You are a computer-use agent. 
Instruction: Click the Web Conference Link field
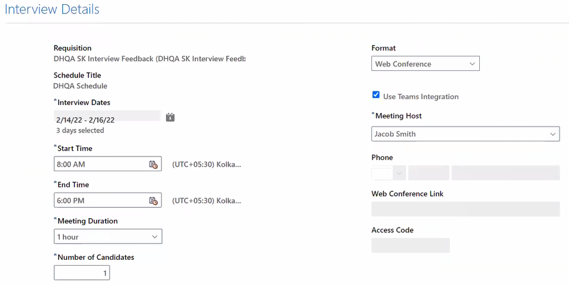click(x=466, y=209)
